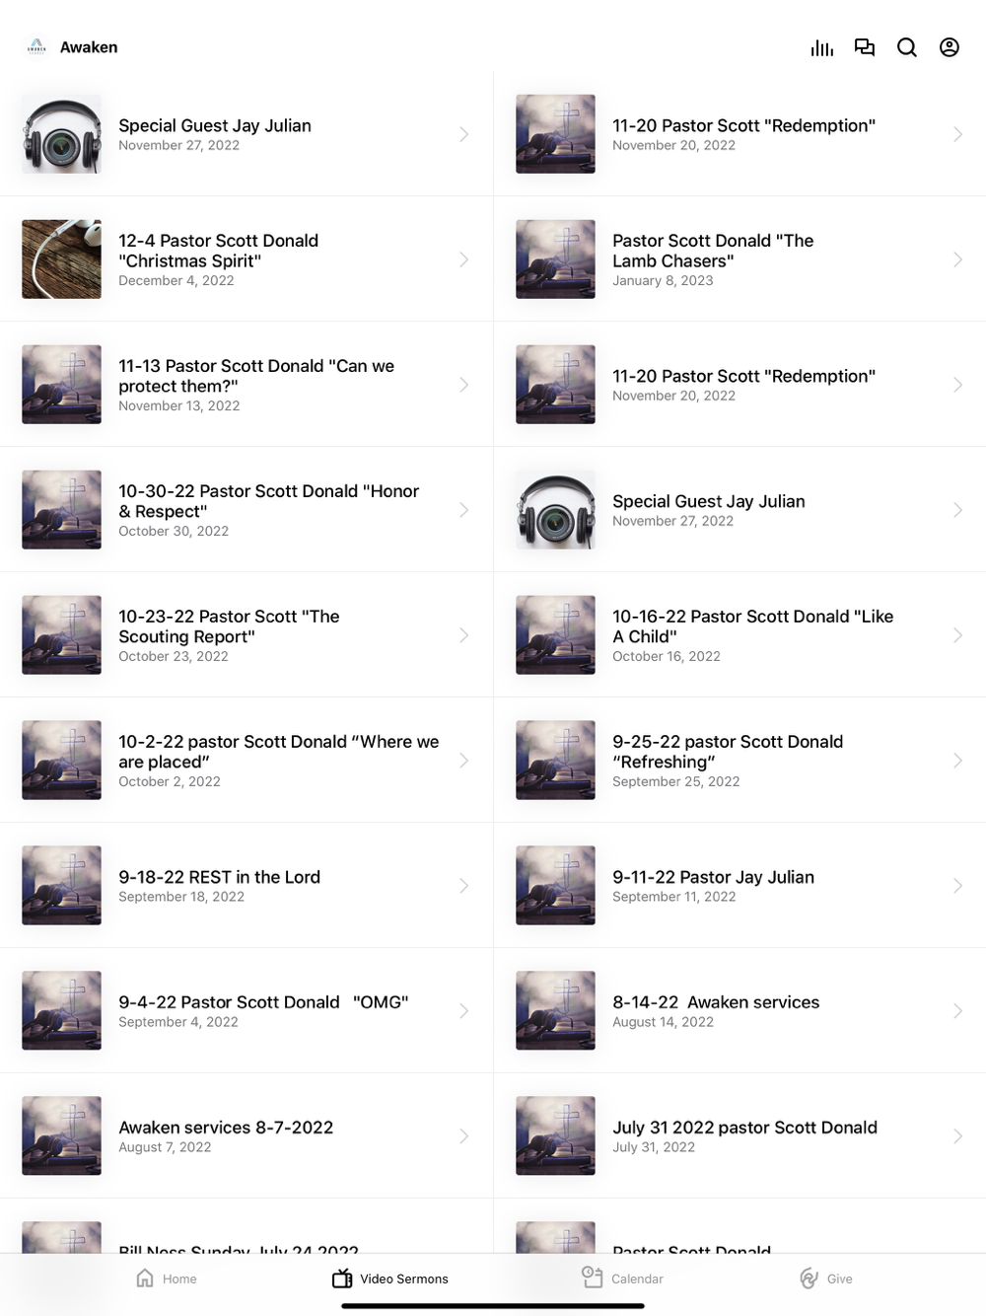
Task: Select the Home house icon
Action: [x=145, y=1278]
